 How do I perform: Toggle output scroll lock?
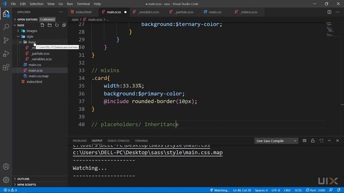tap(313, 140)
